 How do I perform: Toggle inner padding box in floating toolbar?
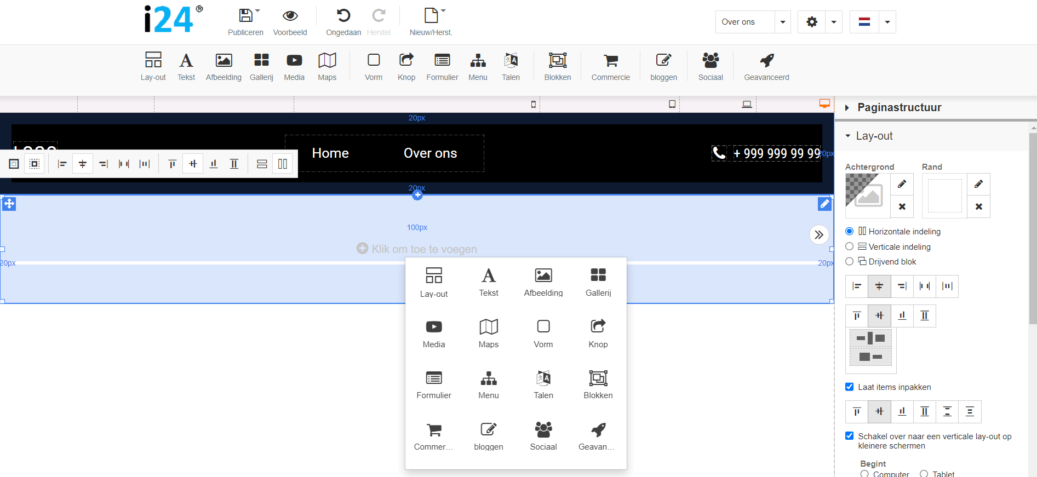pyautogui.click(x=14, y=164)
